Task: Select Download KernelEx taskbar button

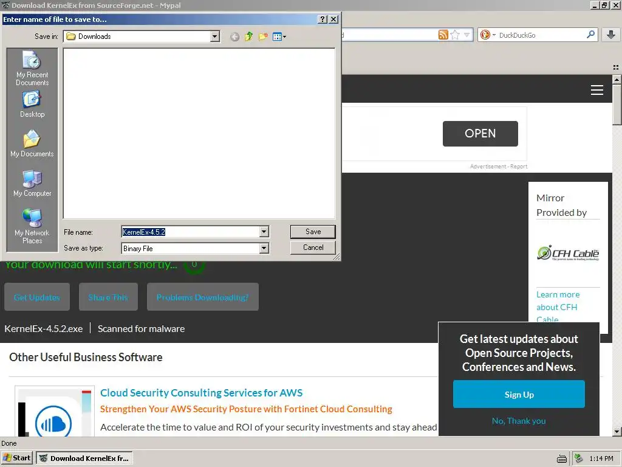Action: (x=84, y=458)
